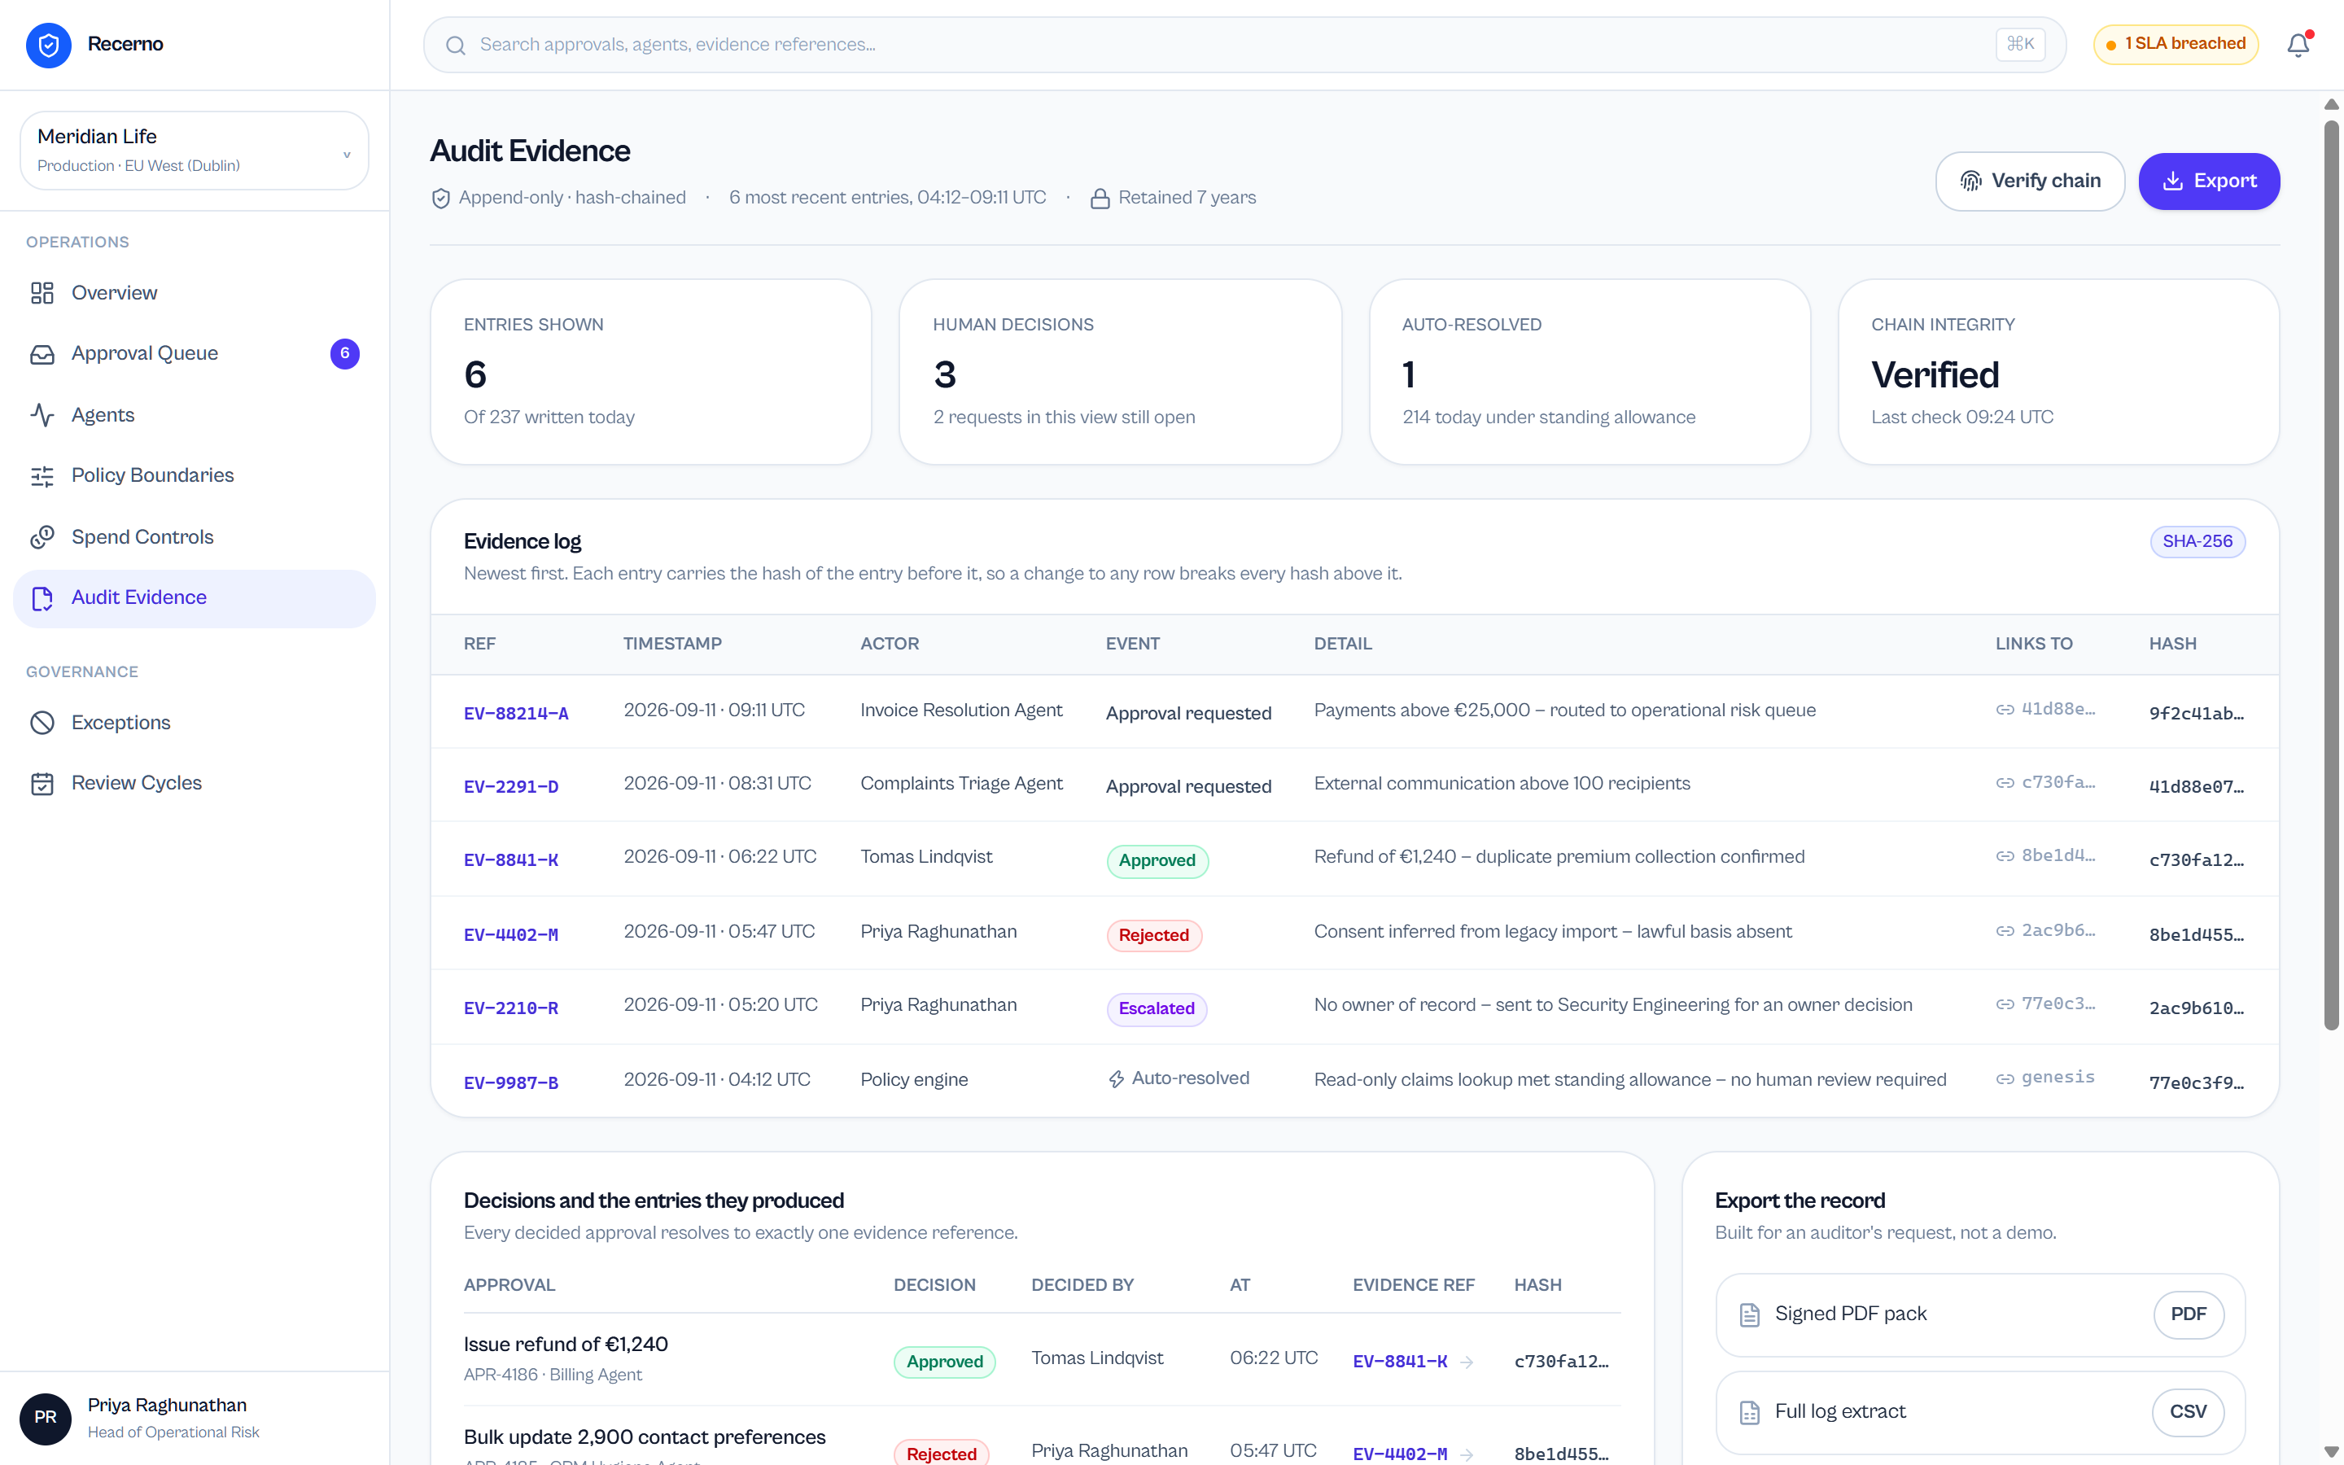
Task: Click the scroll down arrow of scrollbar
Action: 2333,1453
